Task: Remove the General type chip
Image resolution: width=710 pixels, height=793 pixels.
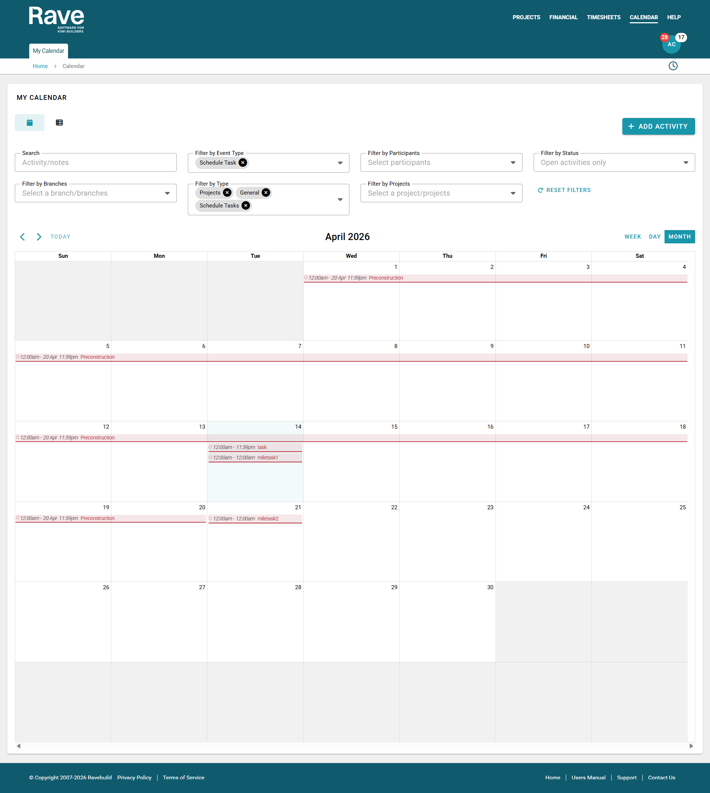Action: [266, 193]
